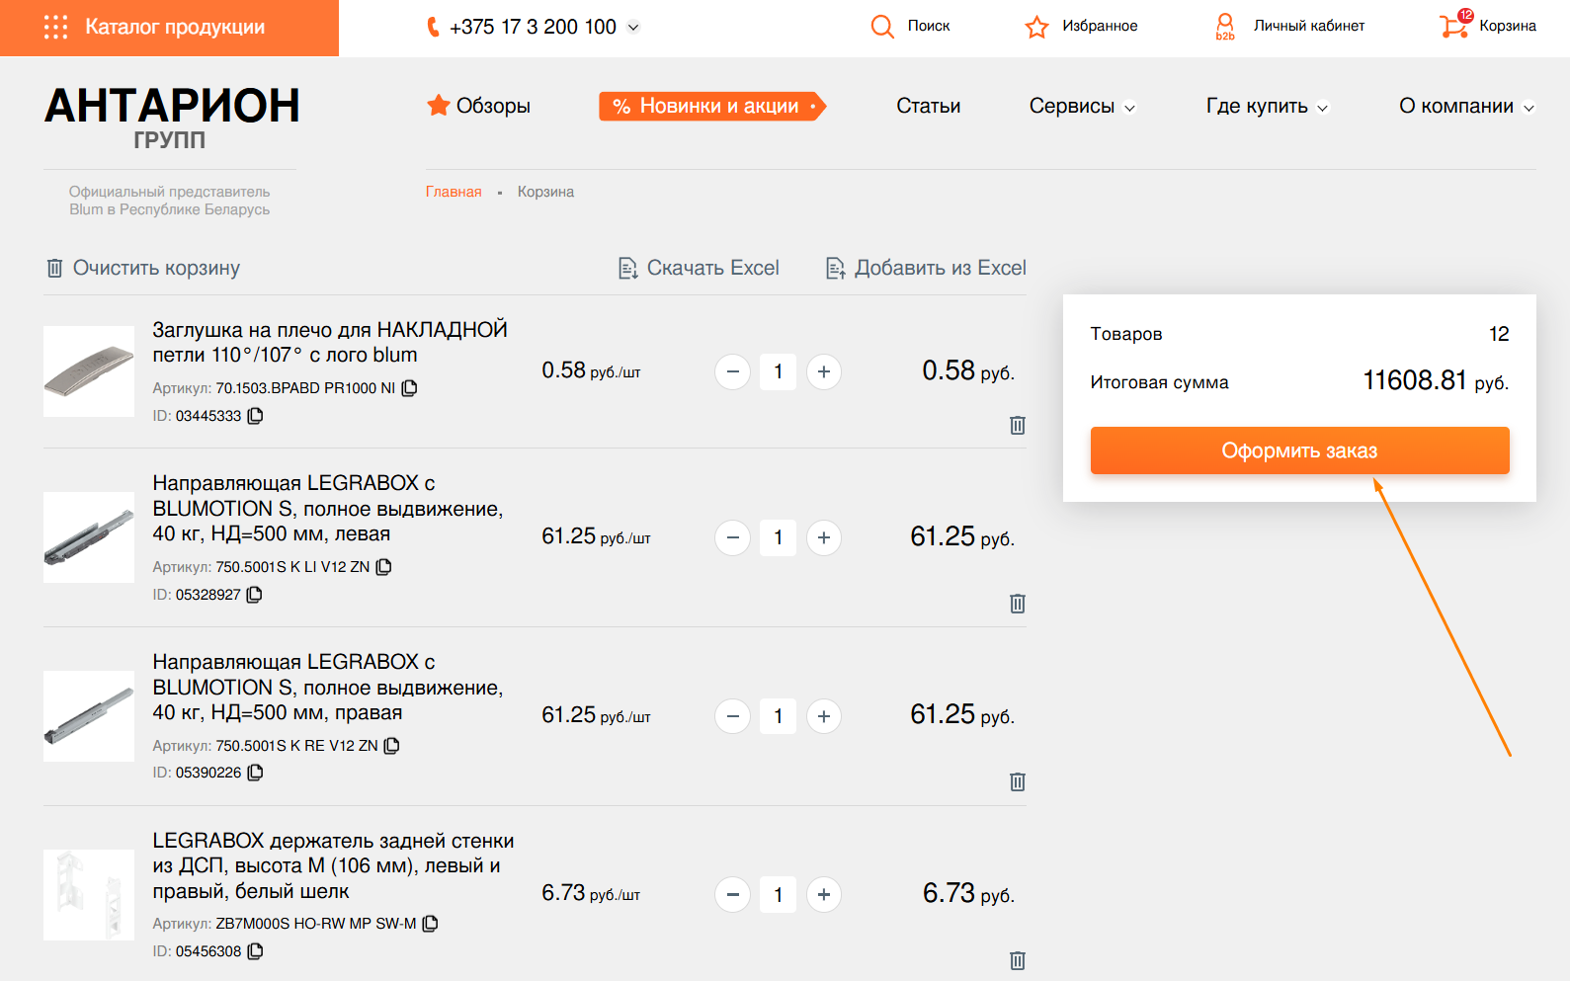Open thumbnail of LEGRABOX левая guide
Screen dimensions: 1570x981
tap(89, 537)
